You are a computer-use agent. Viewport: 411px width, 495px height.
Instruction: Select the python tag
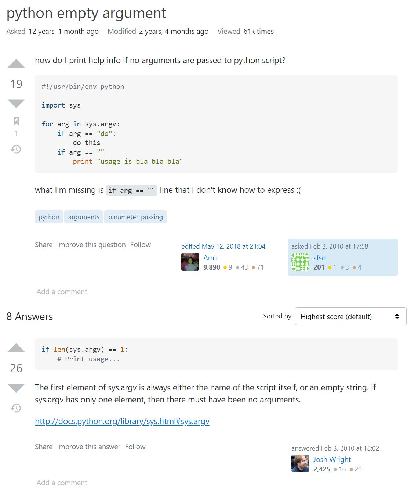[x=49, y=217]
